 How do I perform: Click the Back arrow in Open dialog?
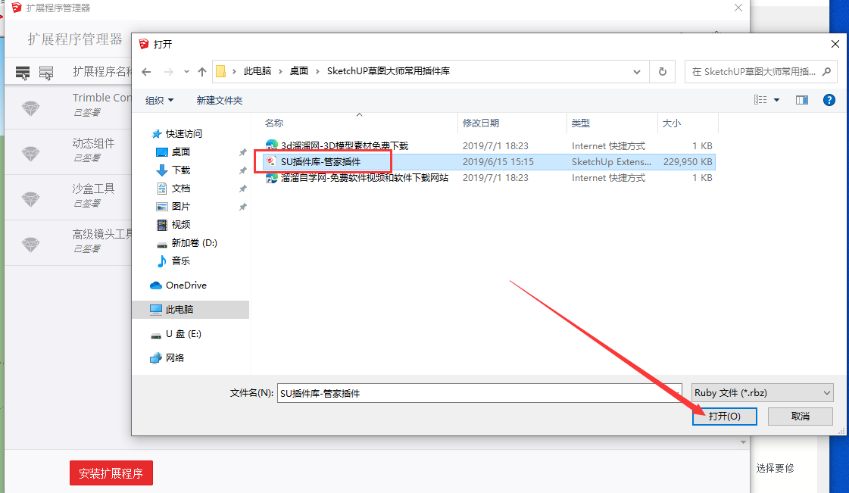tap(146, 71)
